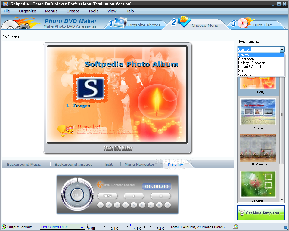Open the Menus menu
Screen dimensions: 289x231
(51, 11)
